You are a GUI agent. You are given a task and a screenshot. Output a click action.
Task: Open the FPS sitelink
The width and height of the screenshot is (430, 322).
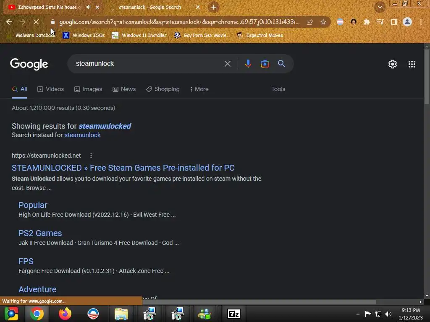pyautogui.click(x=26, y=261)
